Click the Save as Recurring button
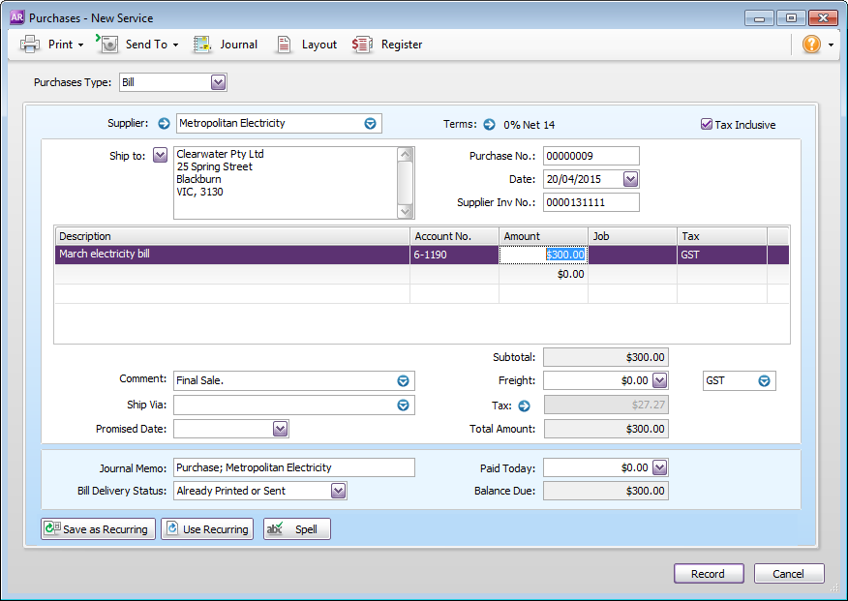The image size is (848, 601). [x=98, y=529]
